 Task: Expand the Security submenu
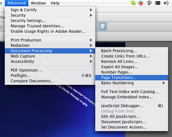(x=50, y=15)
